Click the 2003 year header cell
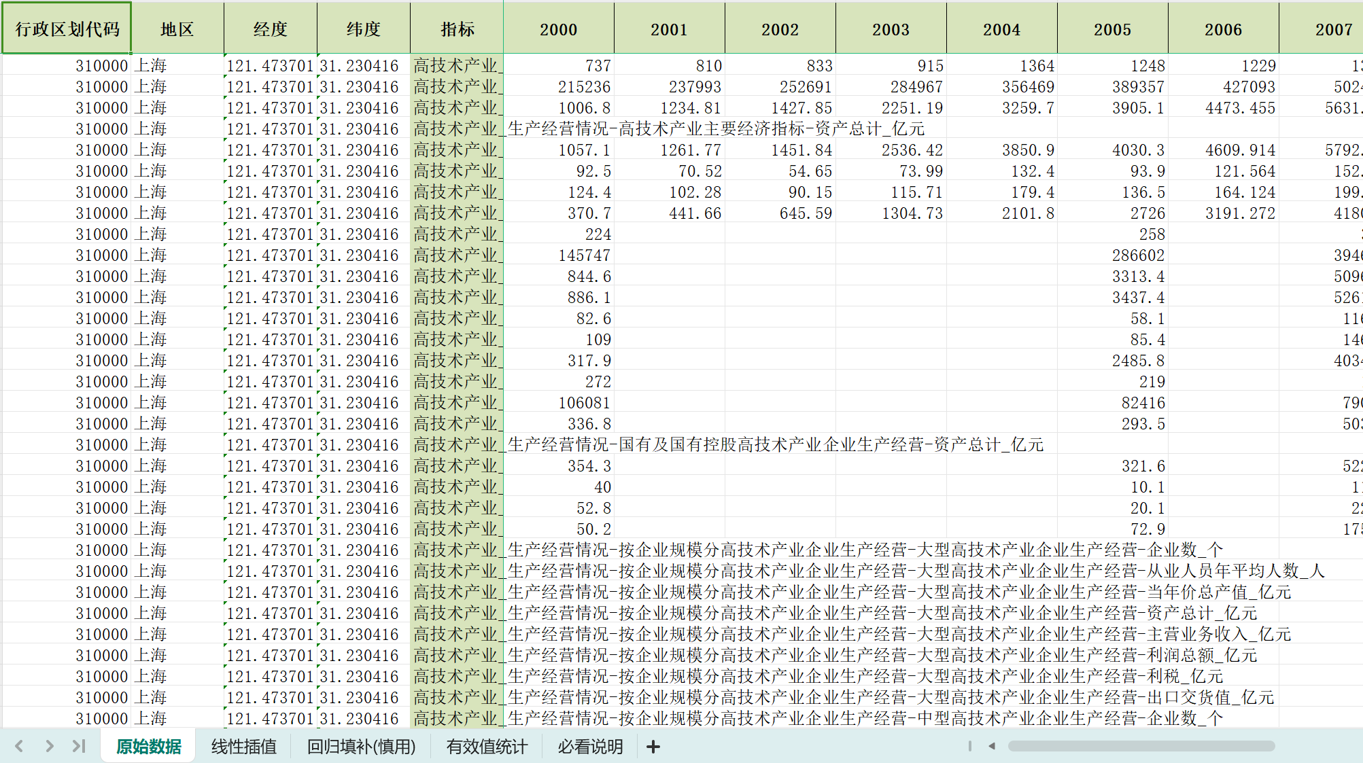The image size is (1363, 763). pos(891,29)
